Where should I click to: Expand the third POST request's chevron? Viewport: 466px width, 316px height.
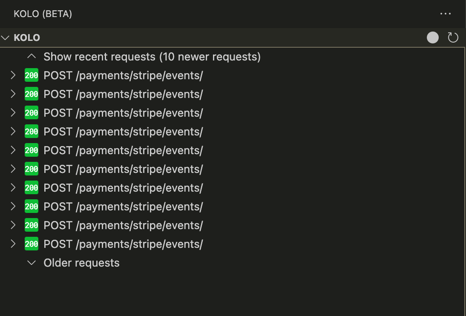click(x=13, y=113)
